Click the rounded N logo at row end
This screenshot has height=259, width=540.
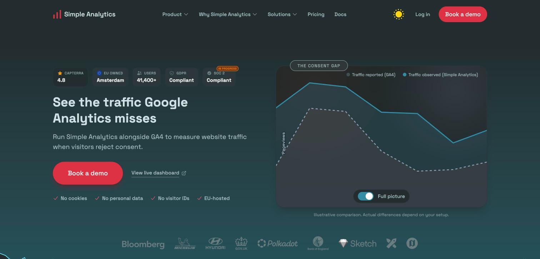click(412, 243)
